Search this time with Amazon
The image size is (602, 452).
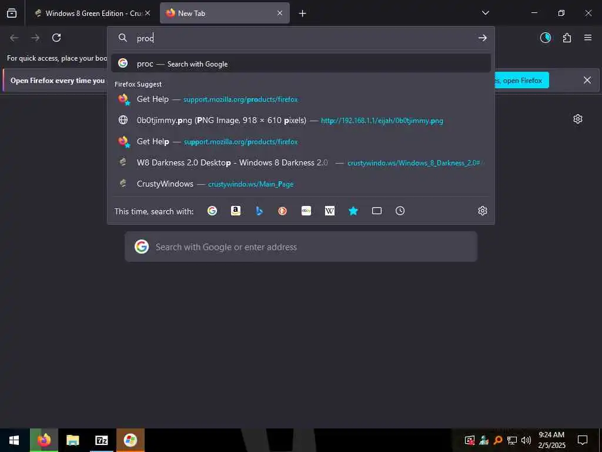(x=236, y=211)
